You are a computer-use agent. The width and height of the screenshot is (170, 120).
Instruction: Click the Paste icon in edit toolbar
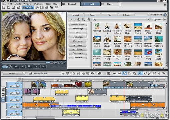(x=88, y=73)
